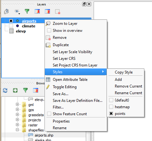Click the Collapse All layers icon

(x=47, y=11)
